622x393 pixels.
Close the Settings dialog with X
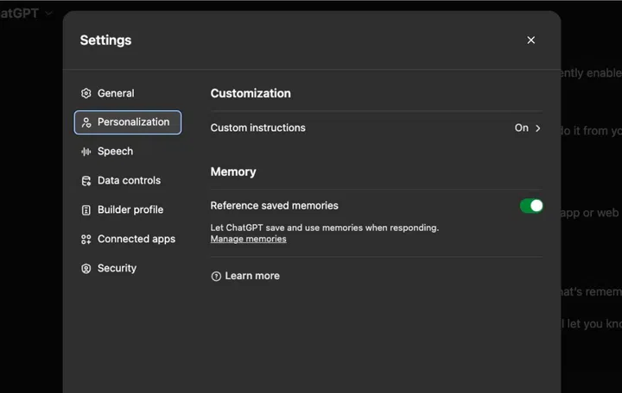(x=530, y=41)
